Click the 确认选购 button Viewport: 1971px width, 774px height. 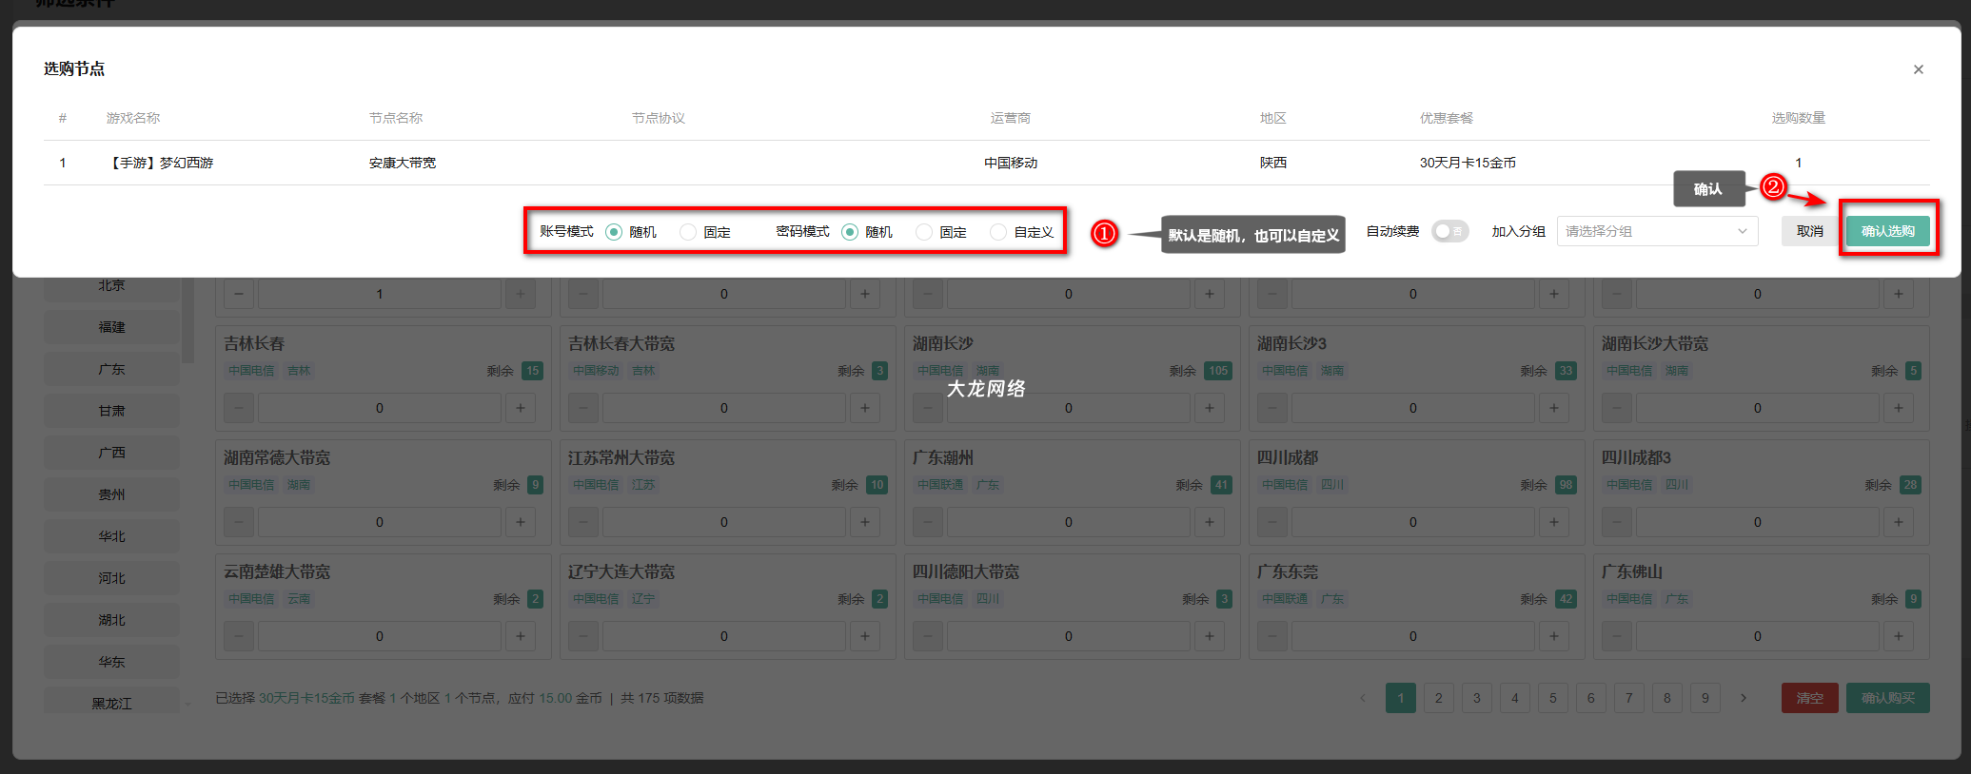point(1887,231)
